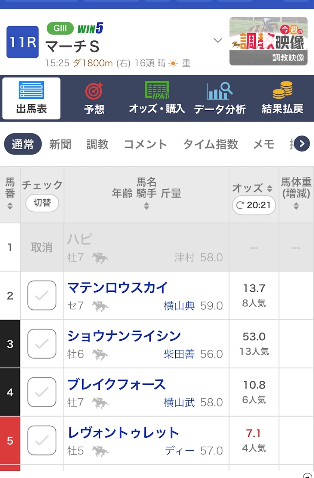The height and width of the screenshot is (478, 314).
Task: Open データ分析 chart icon
Action: coord(219,91)
